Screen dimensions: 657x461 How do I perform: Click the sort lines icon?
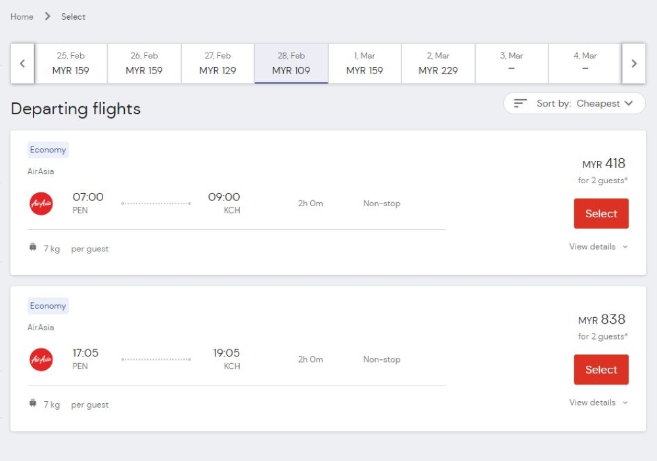[x=520, y=103]
